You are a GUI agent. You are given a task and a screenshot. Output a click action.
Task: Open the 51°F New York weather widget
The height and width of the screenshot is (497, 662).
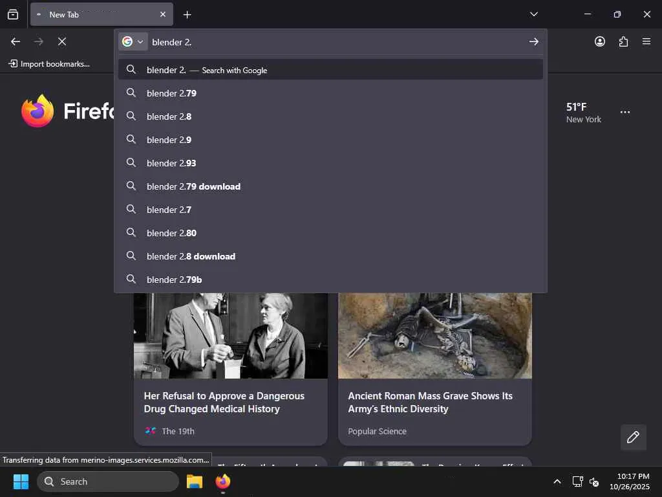tap(583, 113)
